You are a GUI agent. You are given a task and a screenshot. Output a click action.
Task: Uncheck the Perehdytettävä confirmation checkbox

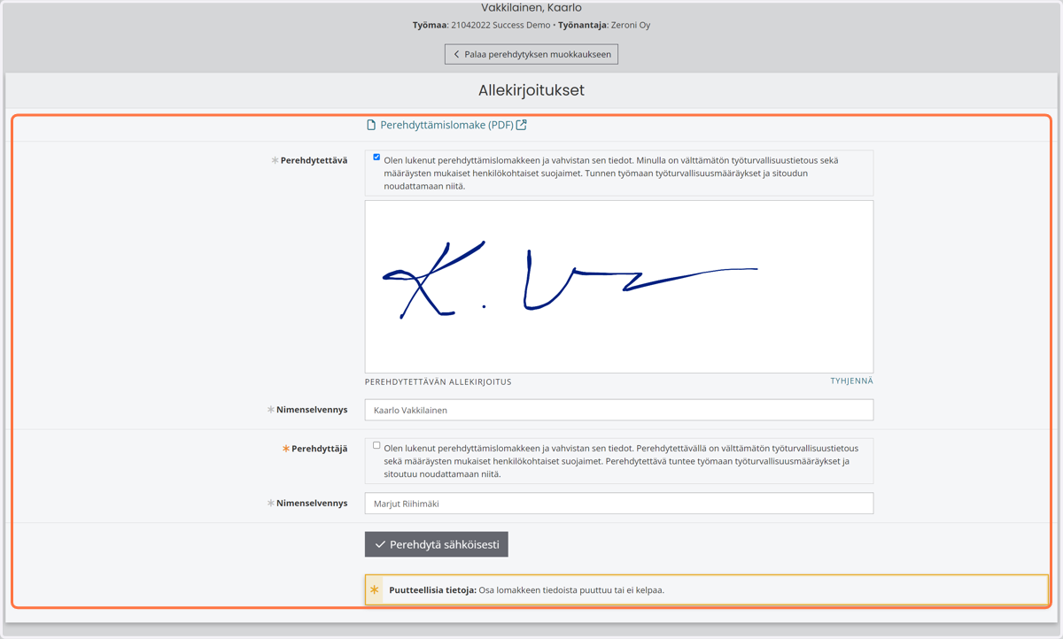(x=376, y=157)
